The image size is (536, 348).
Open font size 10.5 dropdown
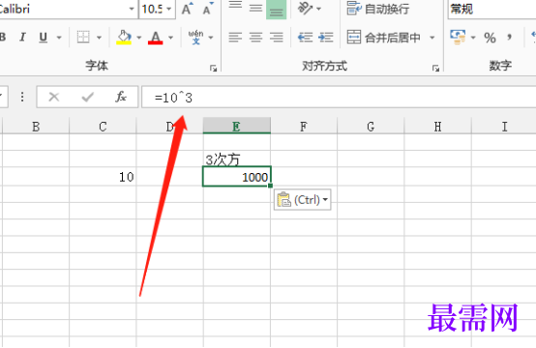[x=169, y=9]
